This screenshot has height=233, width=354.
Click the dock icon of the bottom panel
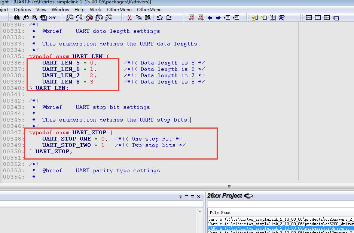point(181,196)
